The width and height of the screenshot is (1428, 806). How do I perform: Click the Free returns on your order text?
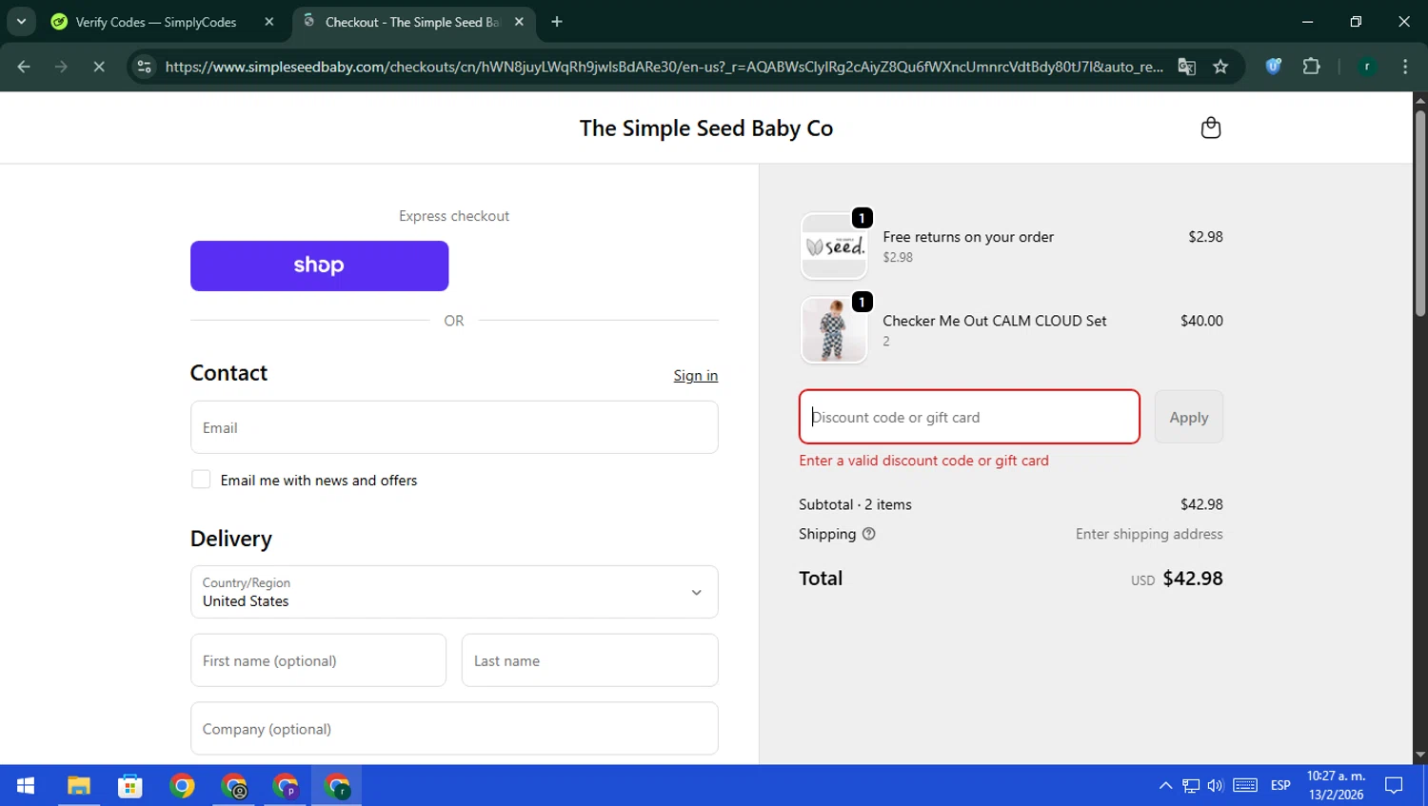(968, 237)
